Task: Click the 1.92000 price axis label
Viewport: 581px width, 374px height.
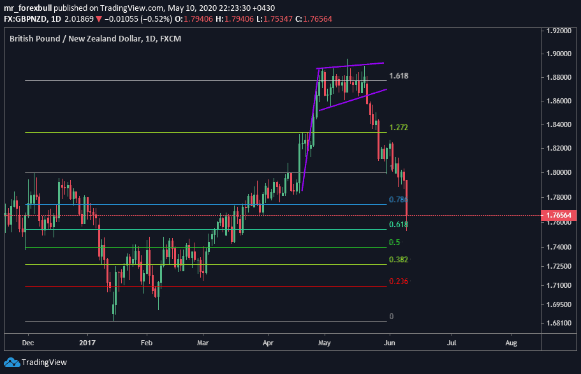Action: pyautogui.click(x=558, y=31)
